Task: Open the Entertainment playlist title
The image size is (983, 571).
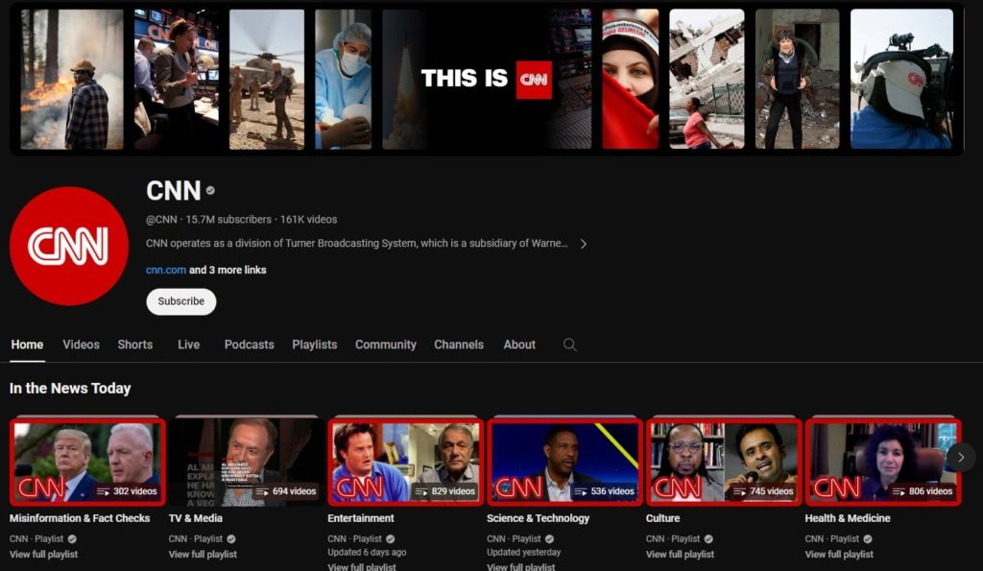Action: pyautogui.click(x=361, y=518)
